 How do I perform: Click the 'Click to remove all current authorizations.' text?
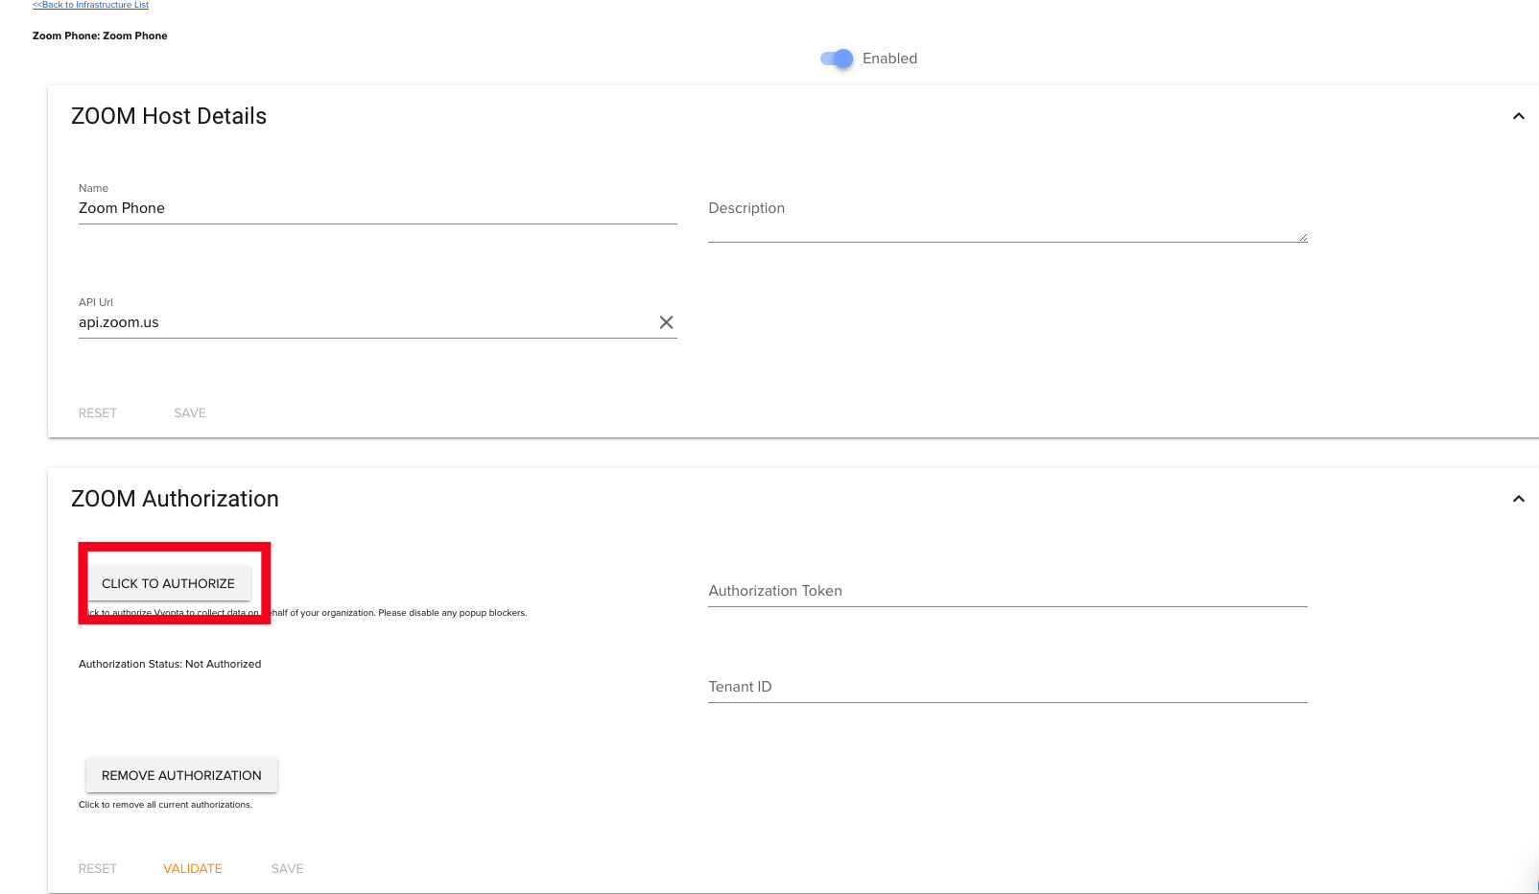click(x=165, y=805)
